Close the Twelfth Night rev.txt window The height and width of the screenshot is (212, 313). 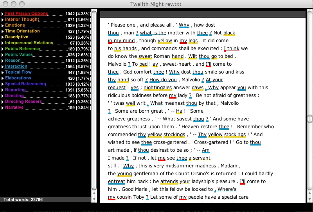(x=5, y=4)
